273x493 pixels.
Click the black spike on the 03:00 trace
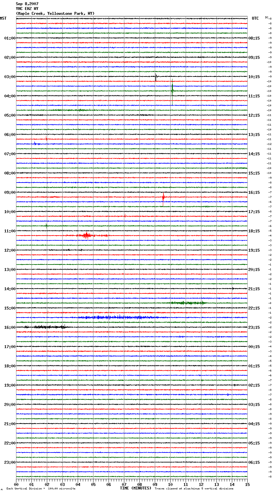156,77
